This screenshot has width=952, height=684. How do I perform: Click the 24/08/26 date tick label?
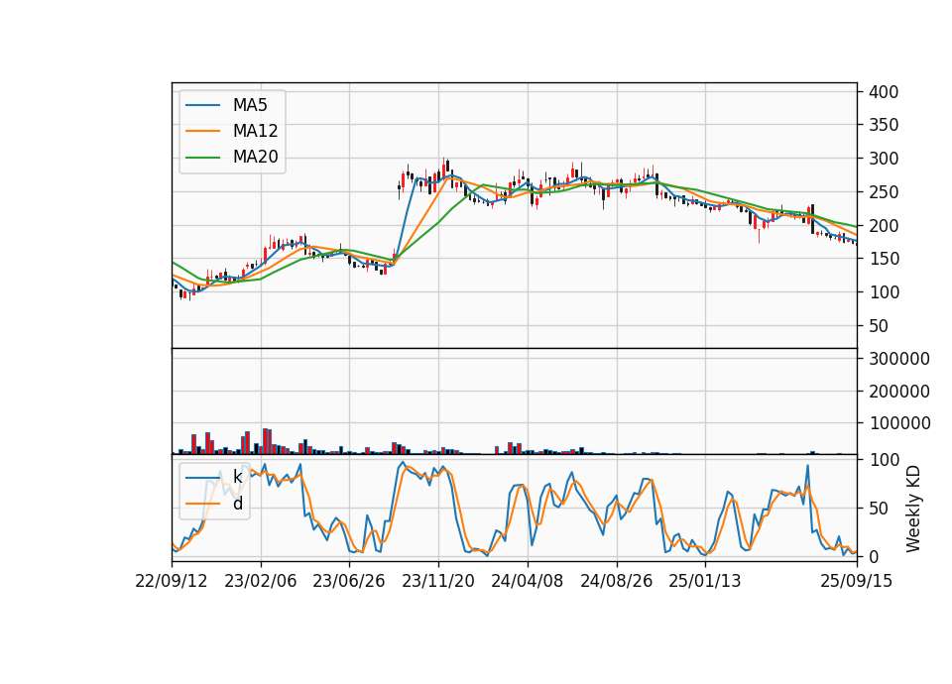pyautogui.click(x=616, y=581)
